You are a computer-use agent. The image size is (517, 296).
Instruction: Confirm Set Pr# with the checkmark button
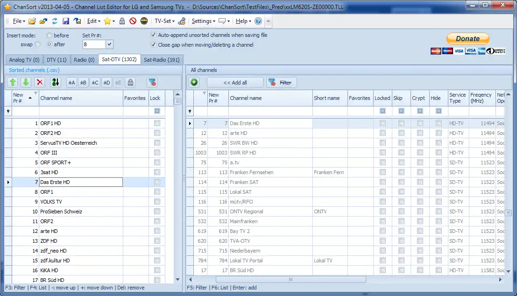[x=109, y=44]
